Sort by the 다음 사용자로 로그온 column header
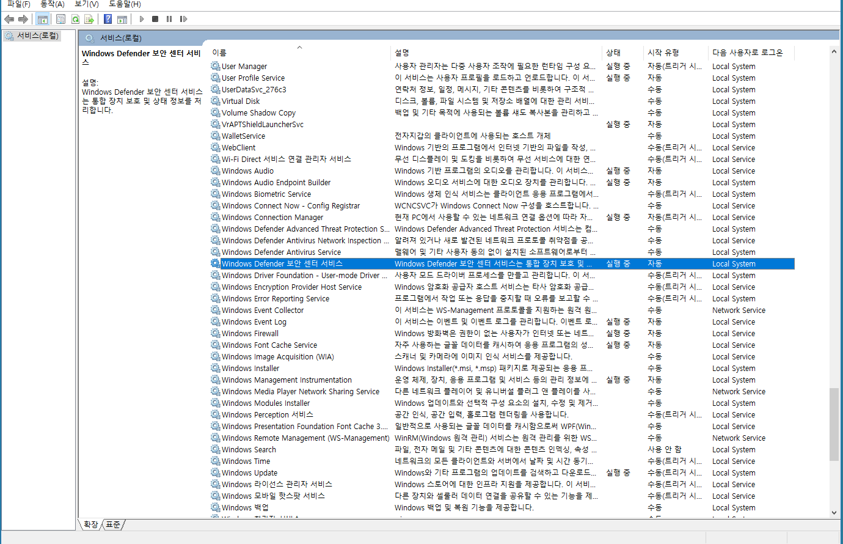 pyautogui.click(x=751, y=53)
